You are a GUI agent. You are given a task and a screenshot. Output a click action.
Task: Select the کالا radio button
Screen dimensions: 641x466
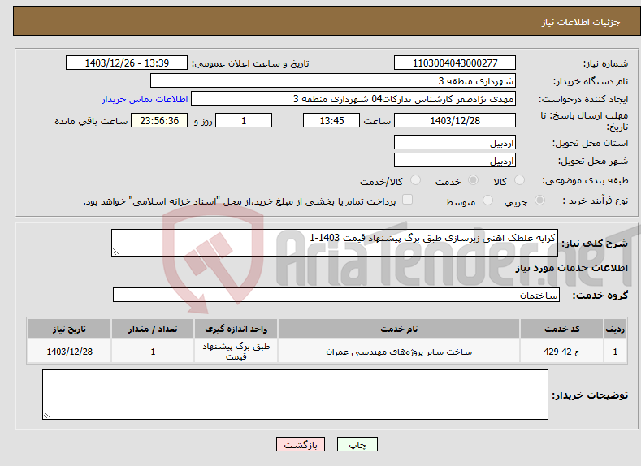519,180
